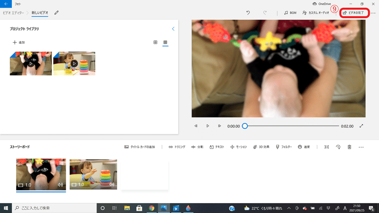
Task: Click the taskbar search box
Action: pyautogui.click(x=54, y=208)
